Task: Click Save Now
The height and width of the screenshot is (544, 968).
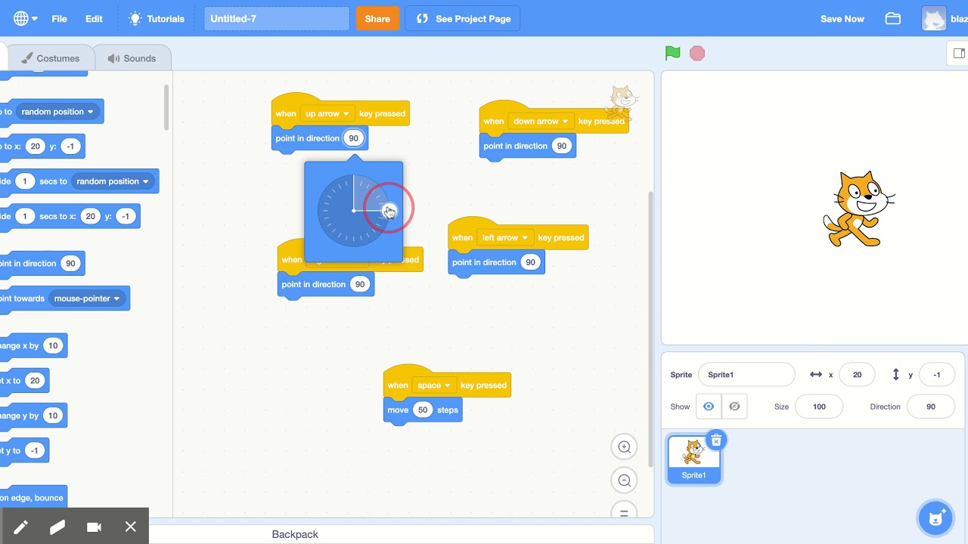Action: pyautogui.click(x=842, y=19)
